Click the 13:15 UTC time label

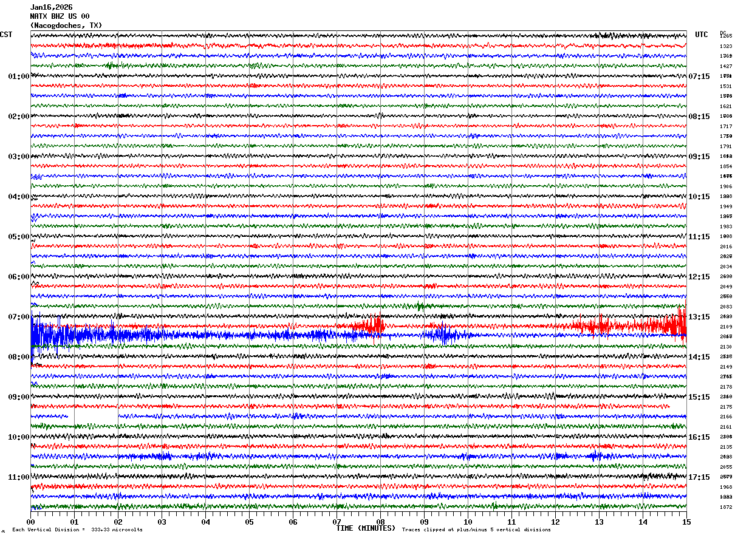[699, 317]
